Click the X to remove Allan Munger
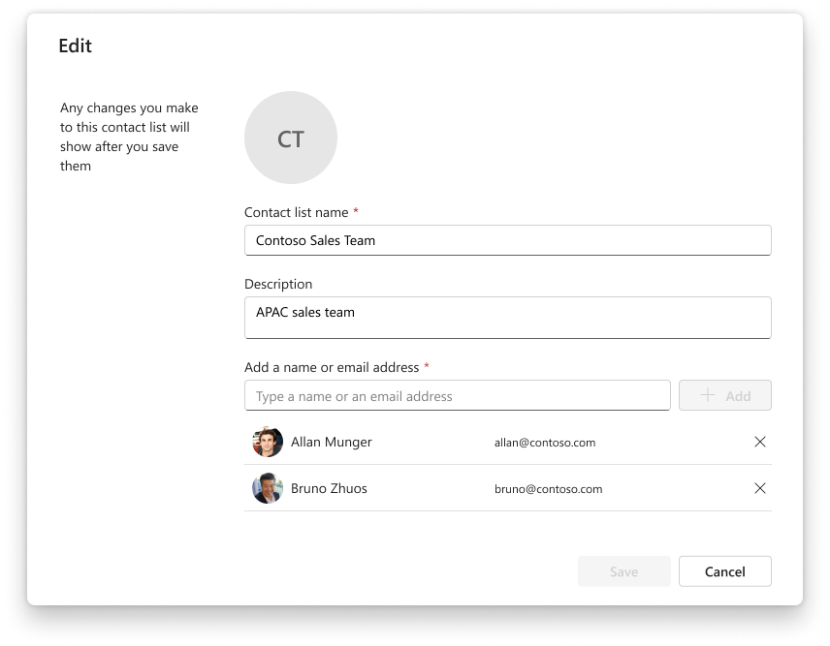Screen dimensions: 830x646 coord(760,442)
